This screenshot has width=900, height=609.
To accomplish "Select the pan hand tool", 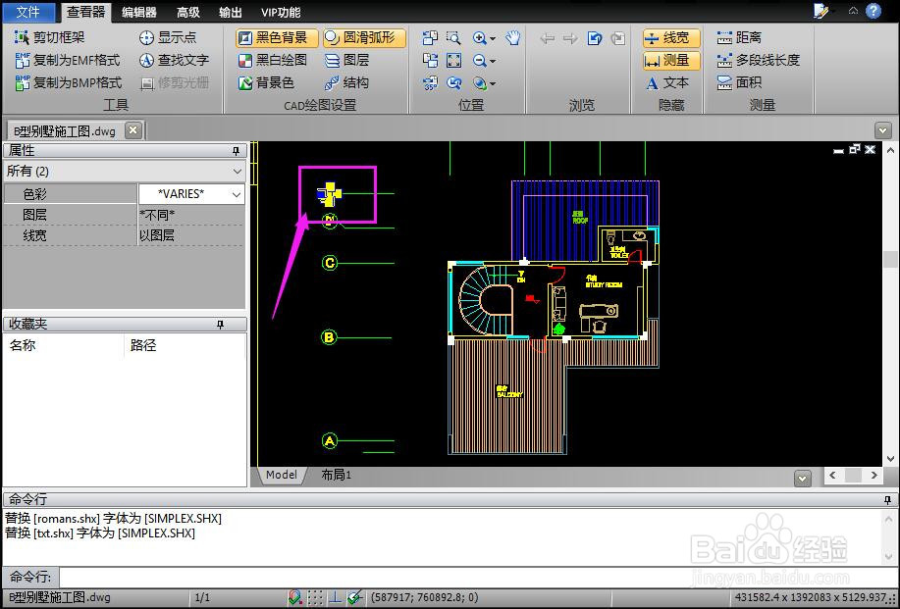I will (x=512, y=38).
